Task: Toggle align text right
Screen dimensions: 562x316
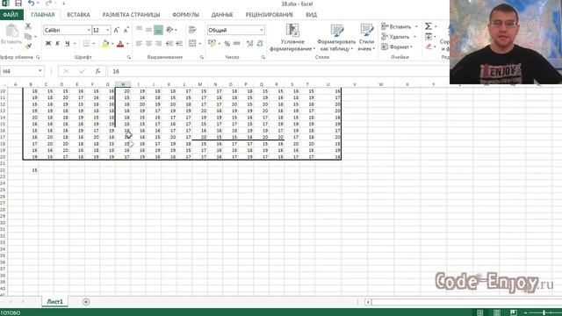Action: coord(158,43)
